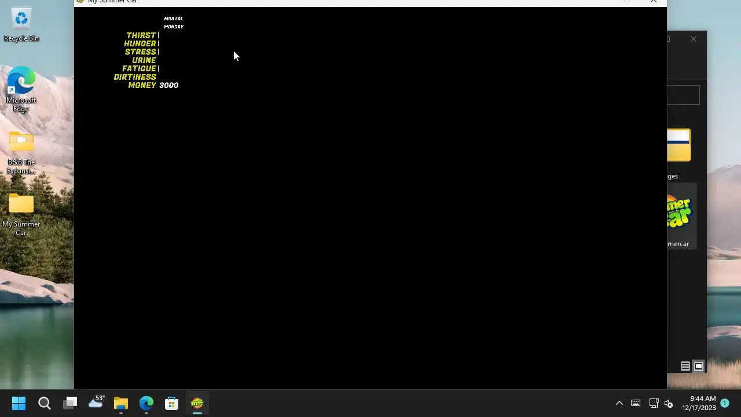
Task: Switch Explorer window to details view
Action: (x=685, y=366)
